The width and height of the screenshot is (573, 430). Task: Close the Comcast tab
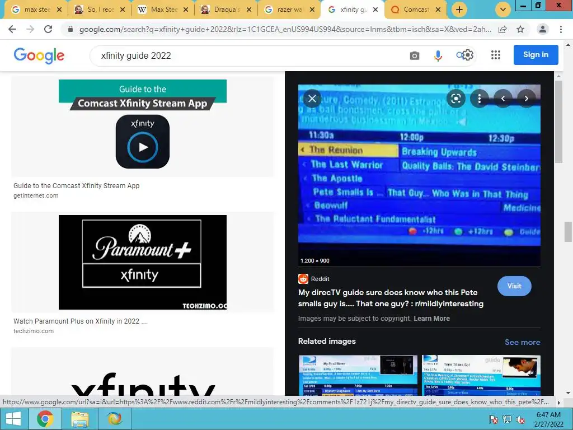438,10
